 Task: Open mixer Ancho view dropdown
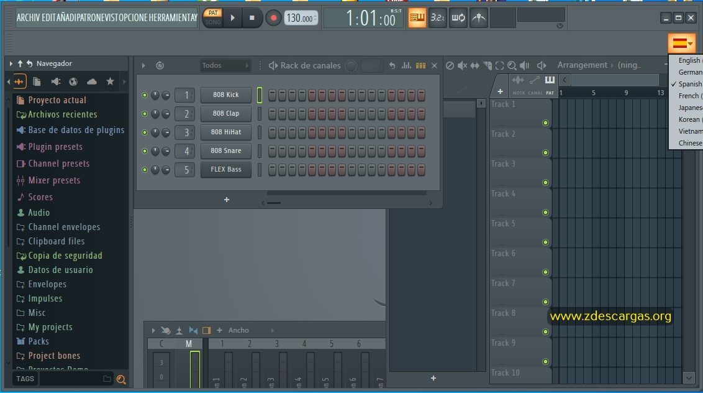251,331
